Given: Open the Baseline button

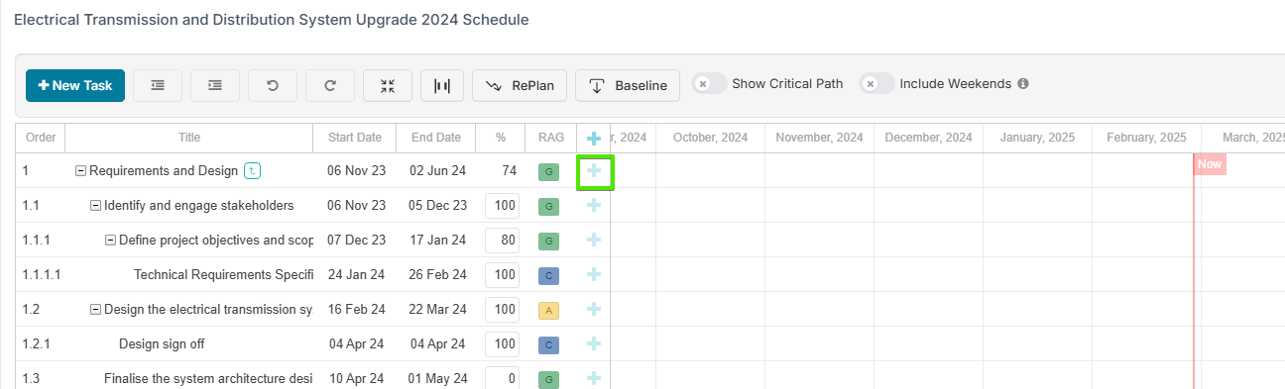Looking at the screenshot, I should click(x=628, y=86).
